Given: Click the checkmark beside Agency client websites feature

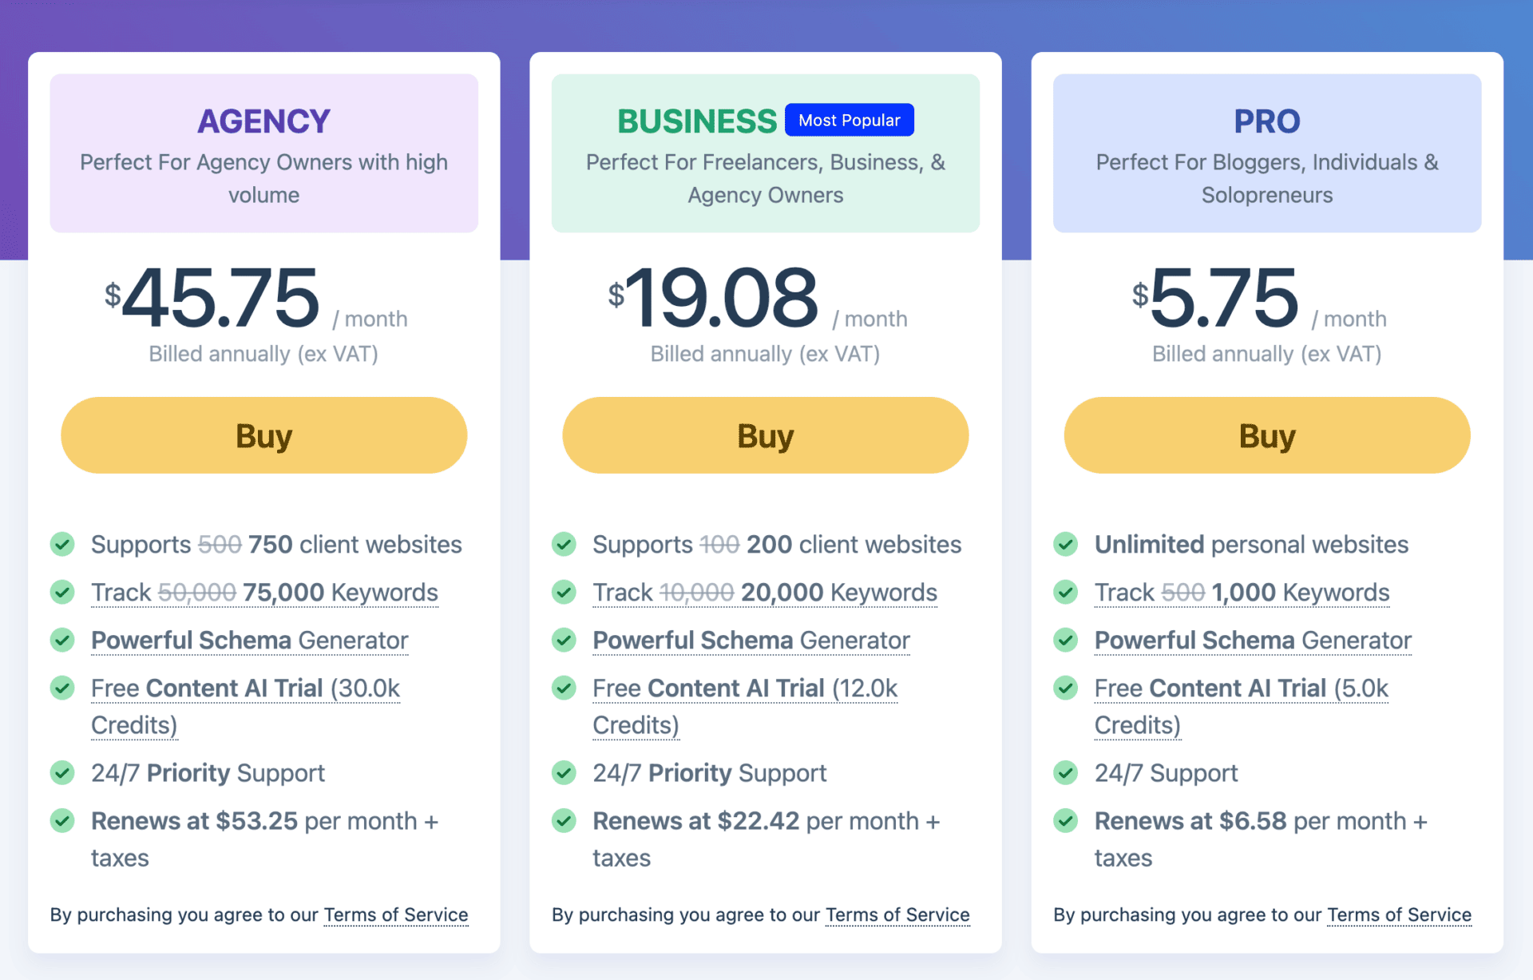Looking at the screenshot, I should tap(63, 544).
